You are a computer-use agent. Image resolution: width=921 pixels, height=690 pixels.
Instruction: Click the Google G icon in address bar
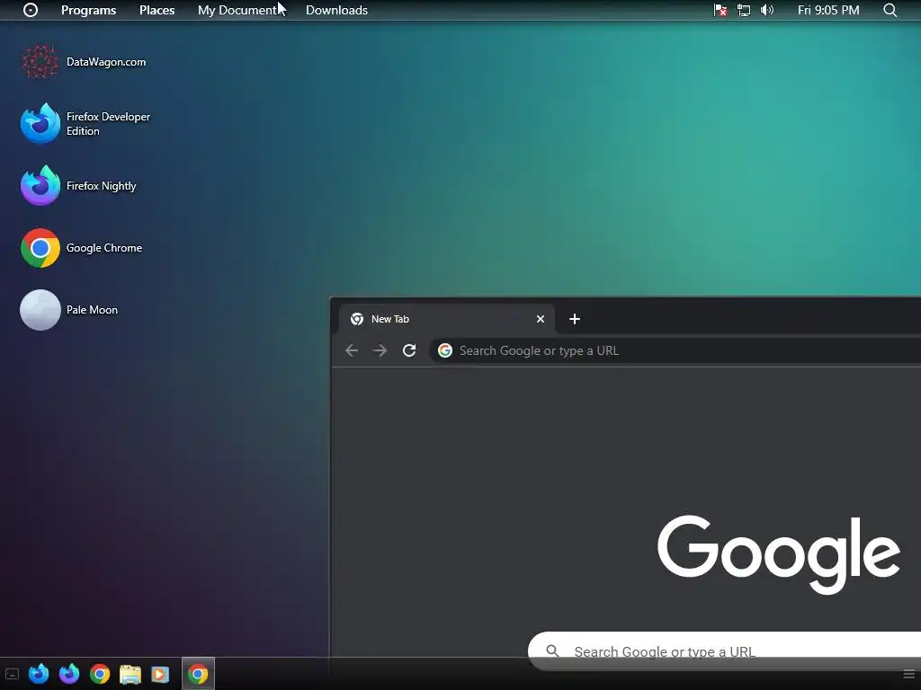(x=445, y=350)
